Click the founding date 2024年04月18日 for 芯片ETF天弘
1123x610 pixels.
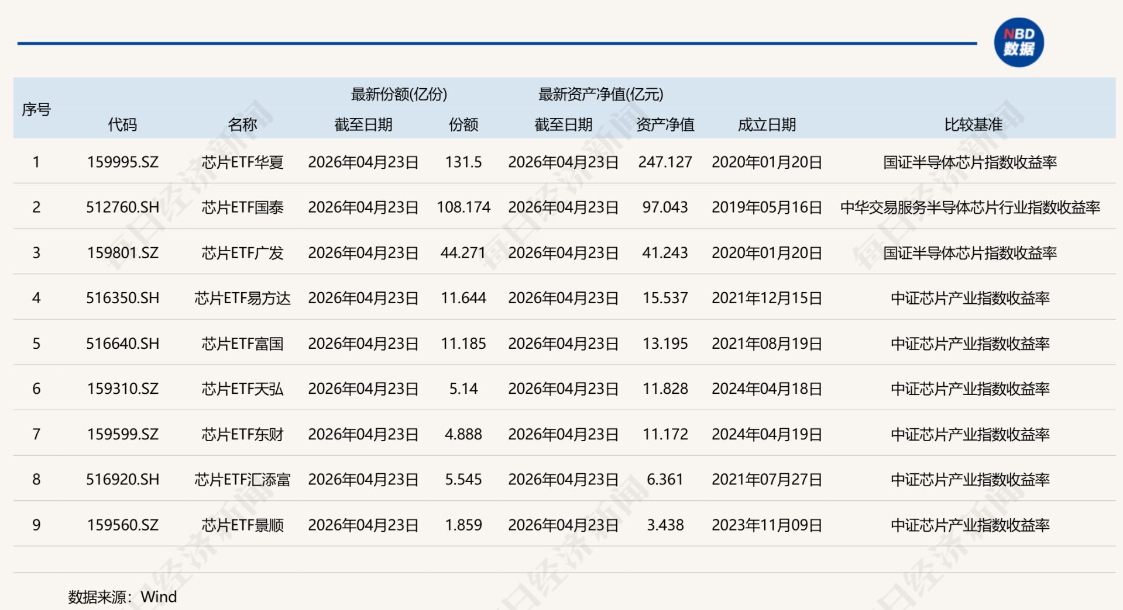(767, 389)
